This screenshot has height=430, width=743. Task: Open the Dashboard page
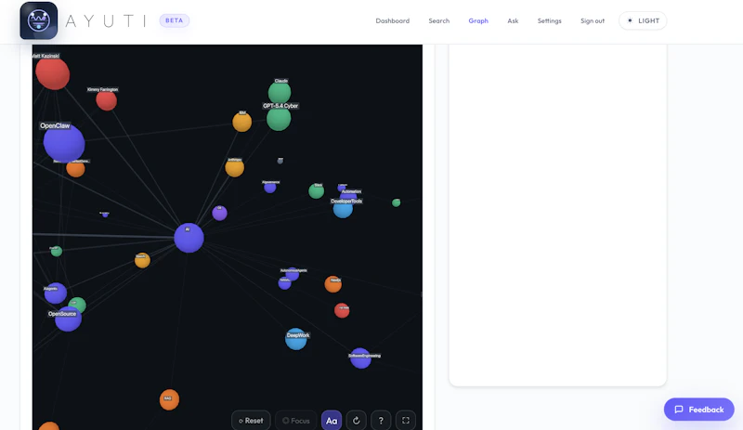[392, 20]
